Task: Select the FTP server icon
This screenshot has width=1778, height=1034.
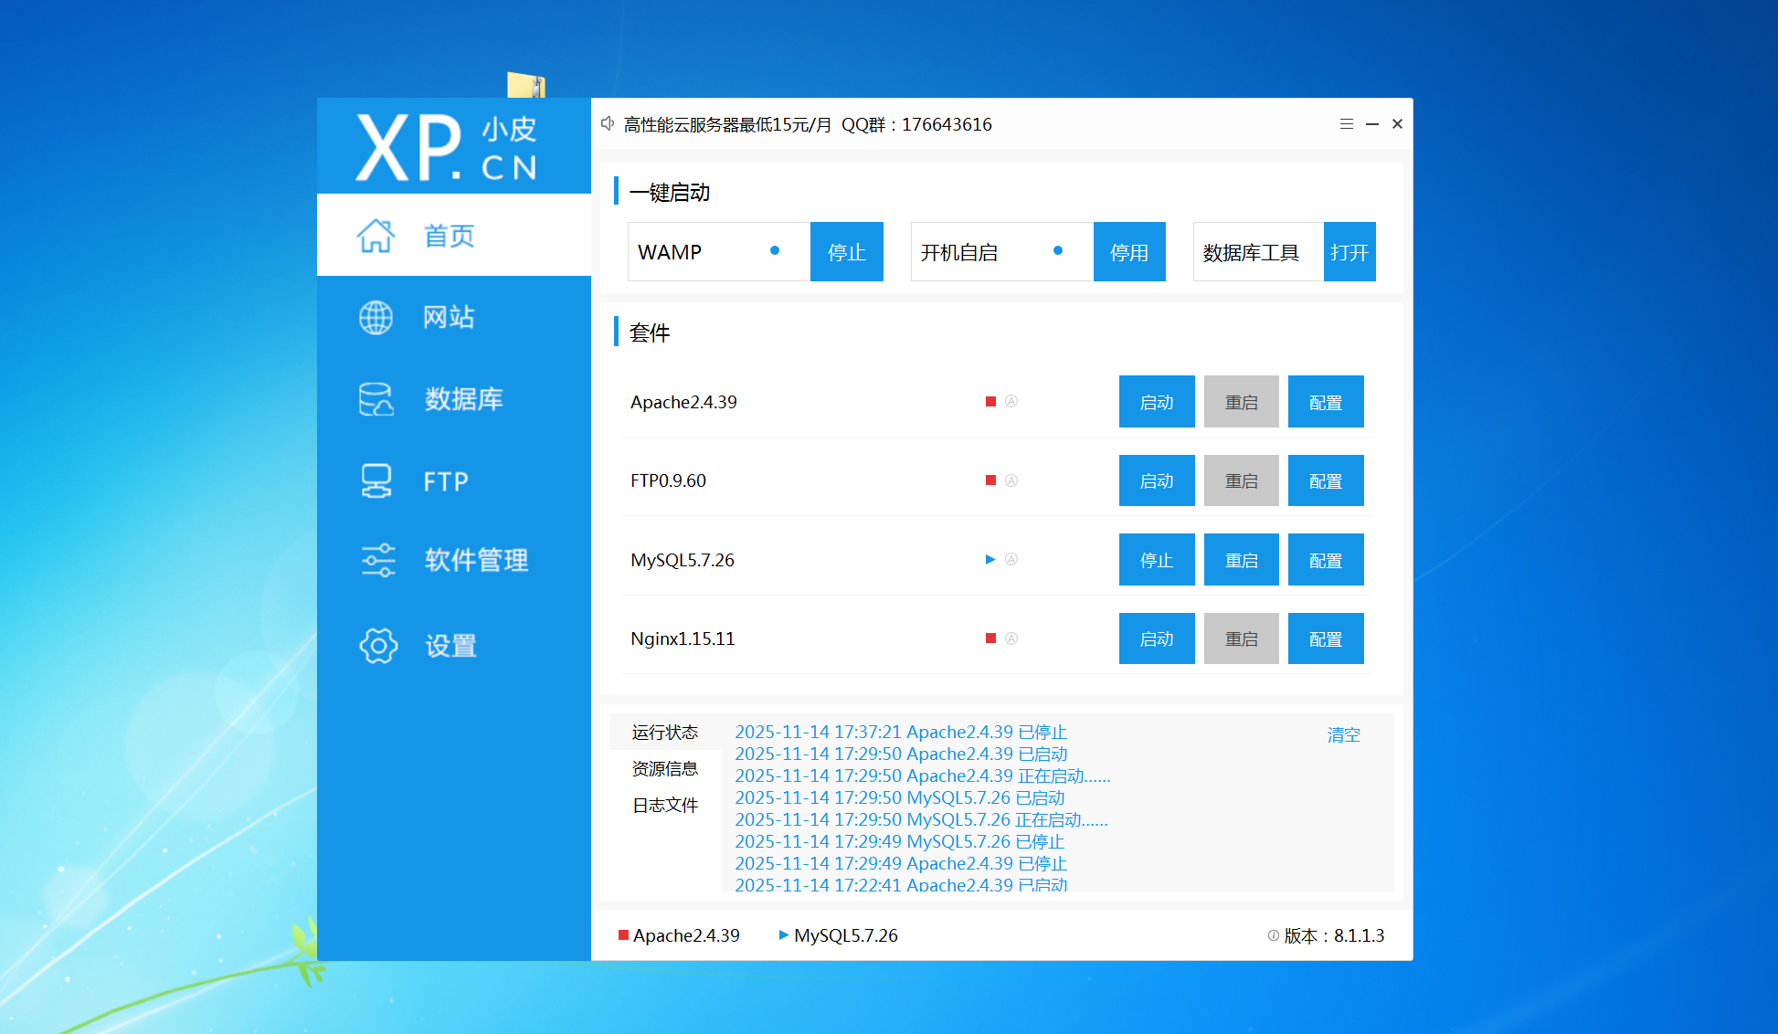Action: point(376,480)
